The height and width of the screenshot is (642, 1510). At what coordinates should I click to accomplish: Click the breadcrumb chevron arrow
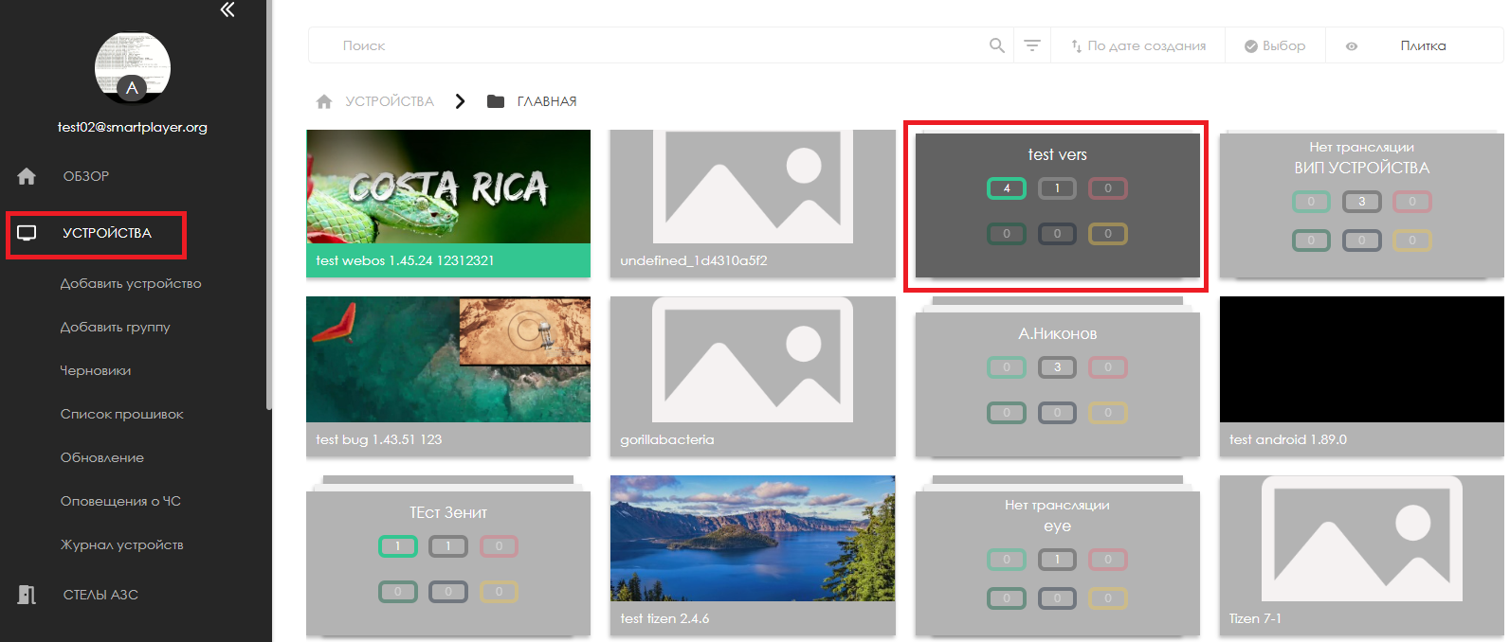pos(460,101)
